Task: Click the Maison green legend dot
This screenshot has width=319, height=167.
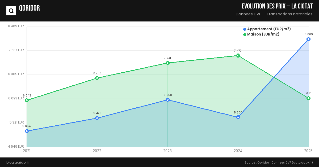Action: 245,34
